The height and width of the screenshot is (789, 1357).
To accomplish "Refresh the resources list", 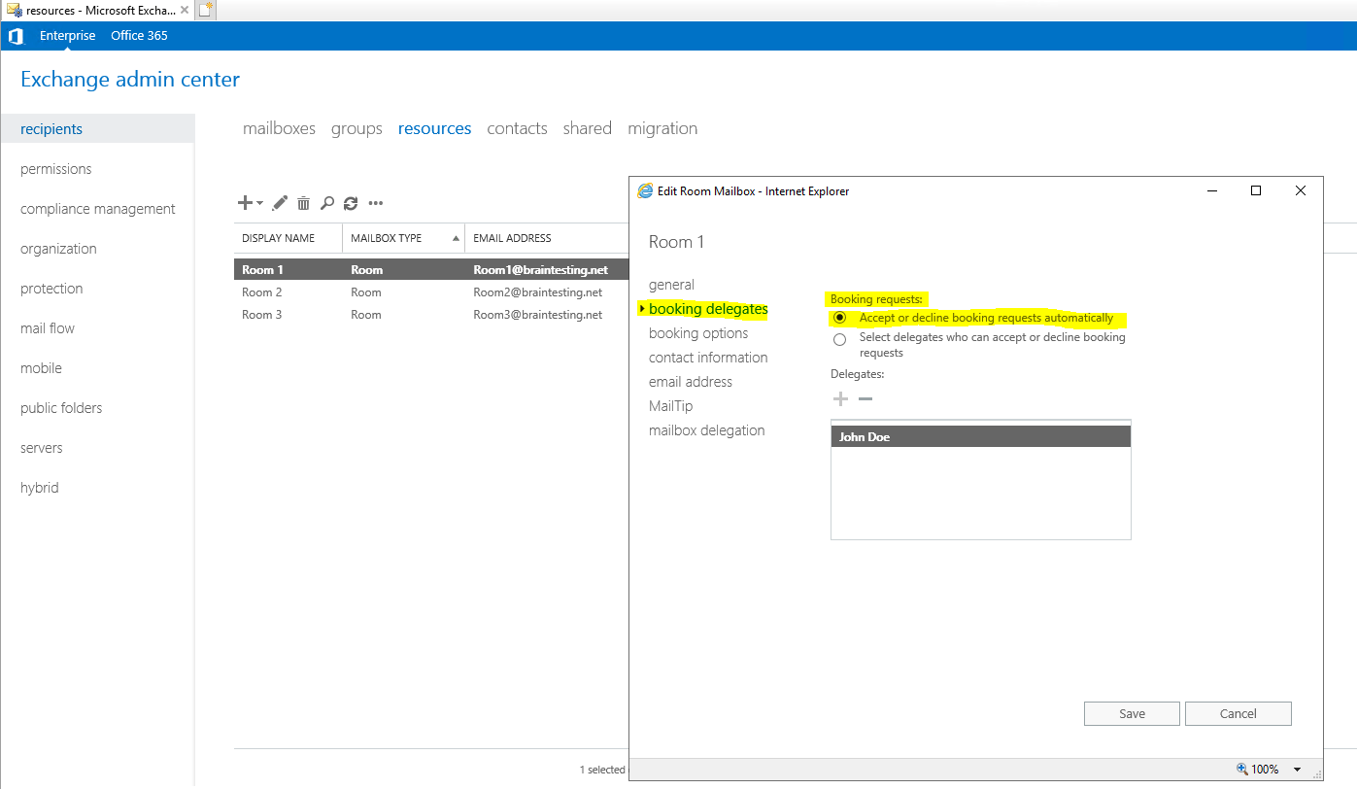I will click(x=351, y=203).
